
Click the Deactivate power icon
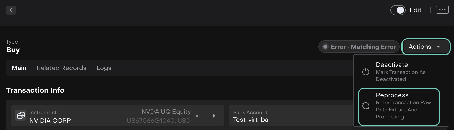366,72
